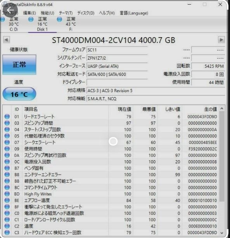Click status orb for C0 電源断による磁気ヘッド退避回数
Image resolution: width=230 pixels, height=238 pixels.
point(7,213)
